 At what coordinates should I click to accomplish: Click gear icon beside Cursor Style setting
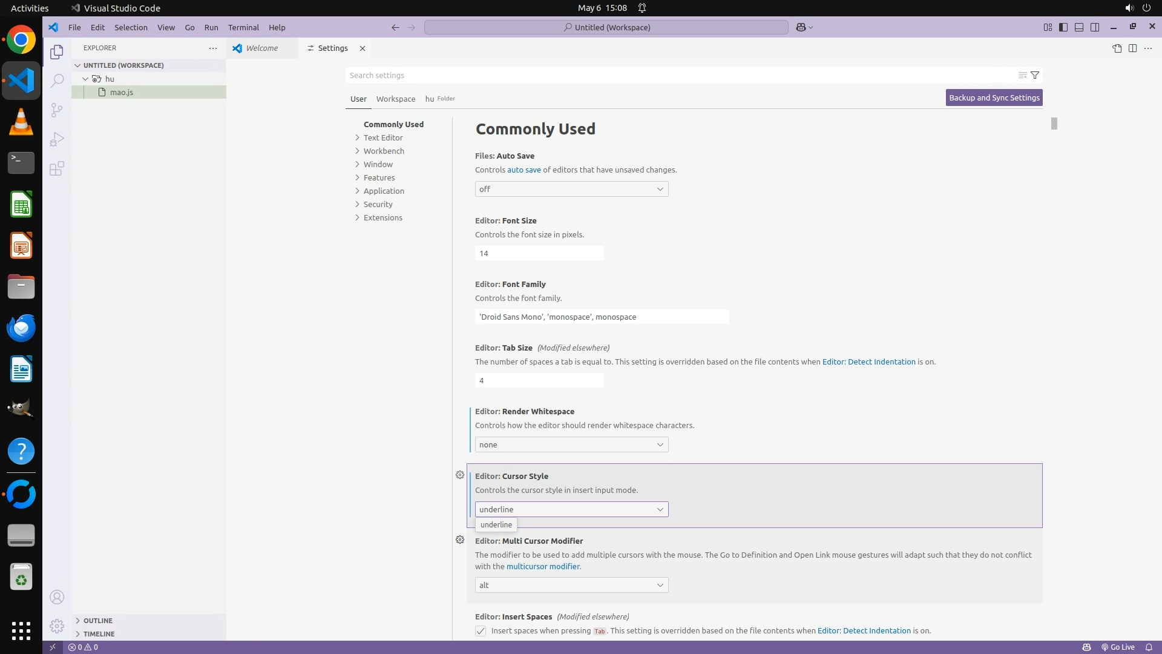point(460,475)
